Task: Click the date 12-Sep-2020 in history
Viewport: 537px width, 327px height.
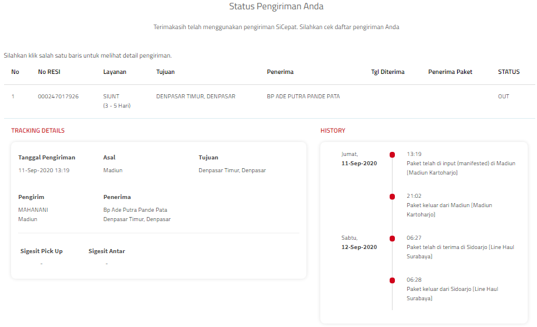Action: pos(359,247)
